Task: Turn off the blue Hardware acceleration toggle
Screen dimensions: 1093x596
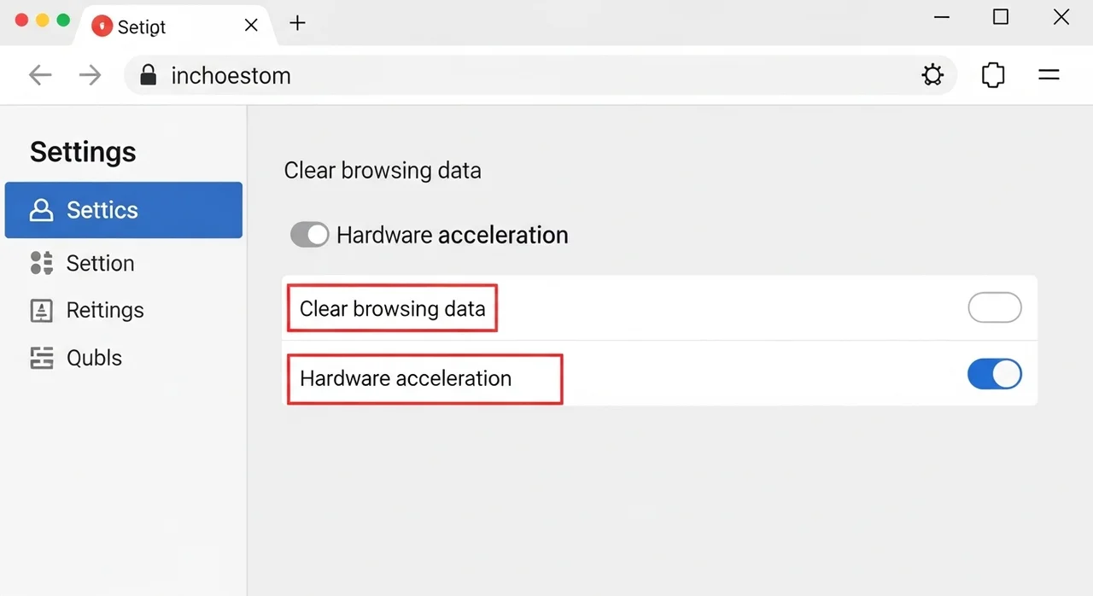Action: pyautogui.click(x=994, y=374)
